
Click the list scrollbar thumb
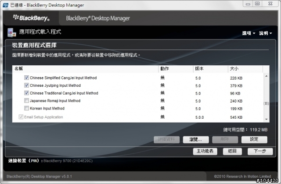pos(267,103)
